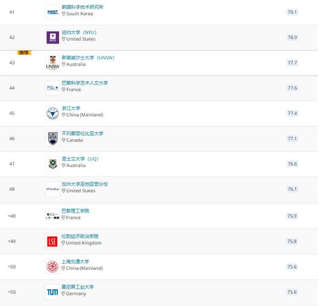Open the 浙江大学 university link
The image size is (319, 306).
71,108
